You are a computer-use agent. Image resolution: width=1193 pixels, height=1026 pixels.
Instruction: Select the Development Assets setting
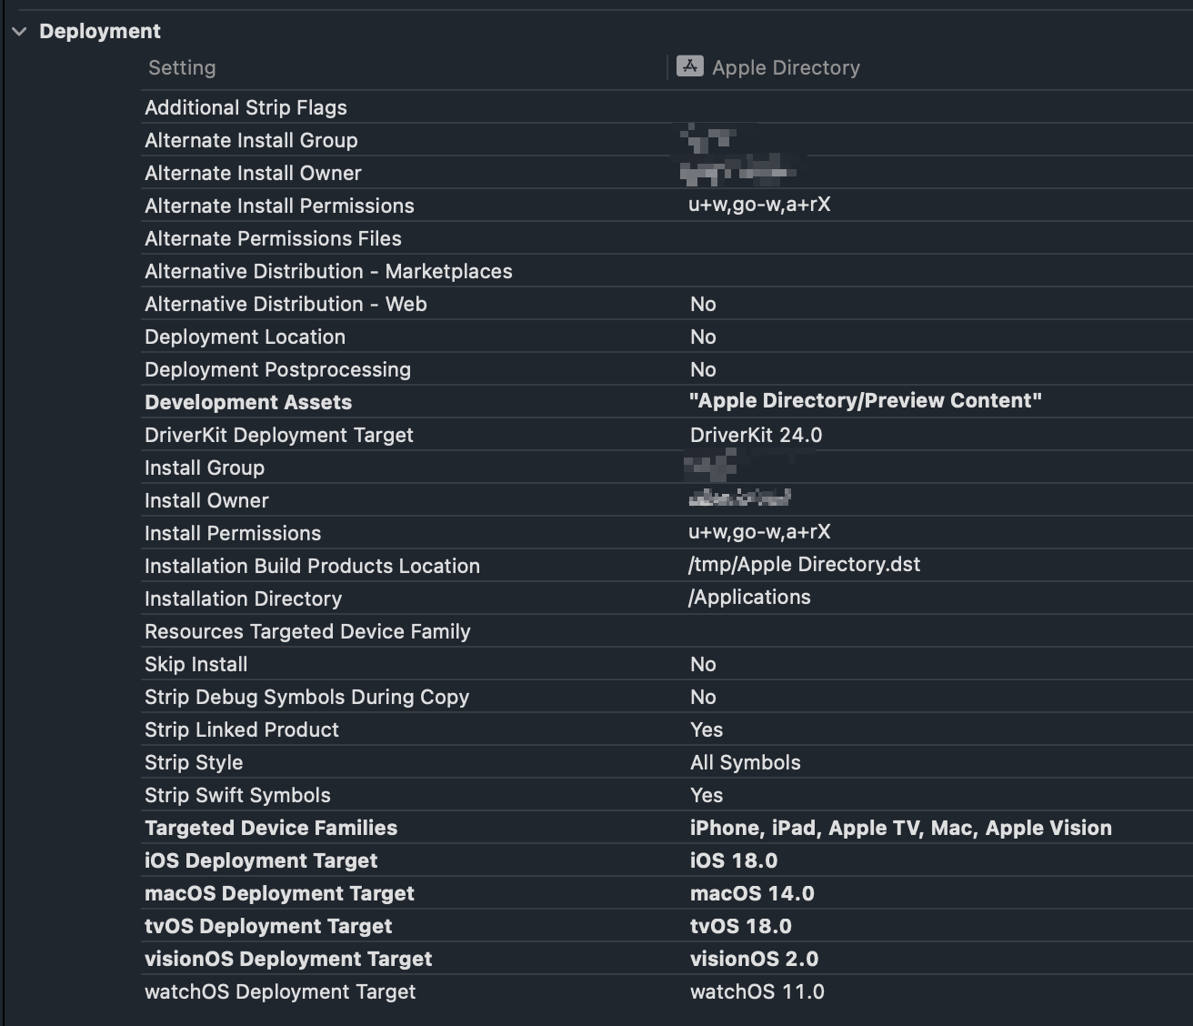click(x=248, y=402)
